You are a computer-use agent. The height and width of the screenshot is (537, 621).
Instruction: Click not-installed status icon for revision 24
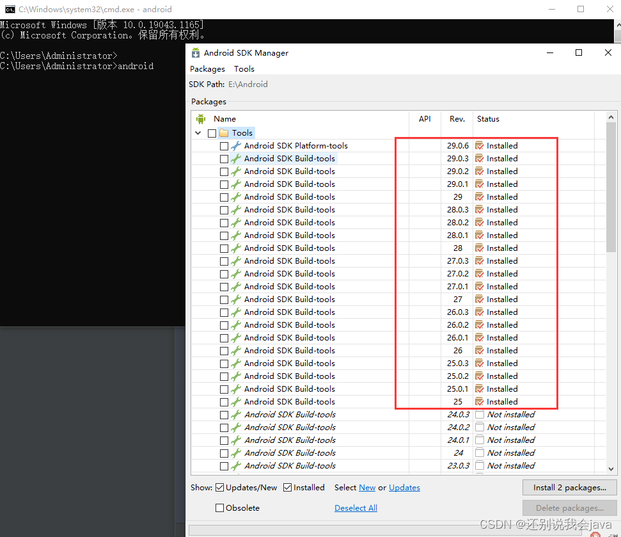(480, 453)
